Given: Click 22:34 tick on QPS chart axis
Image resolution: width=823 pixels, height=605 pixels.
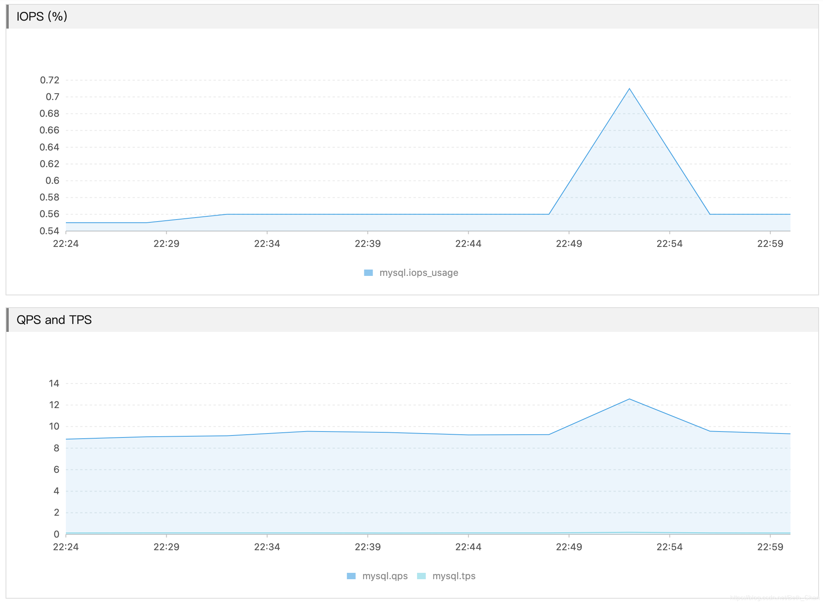Looking at the screenshot, I should (267, 547).
